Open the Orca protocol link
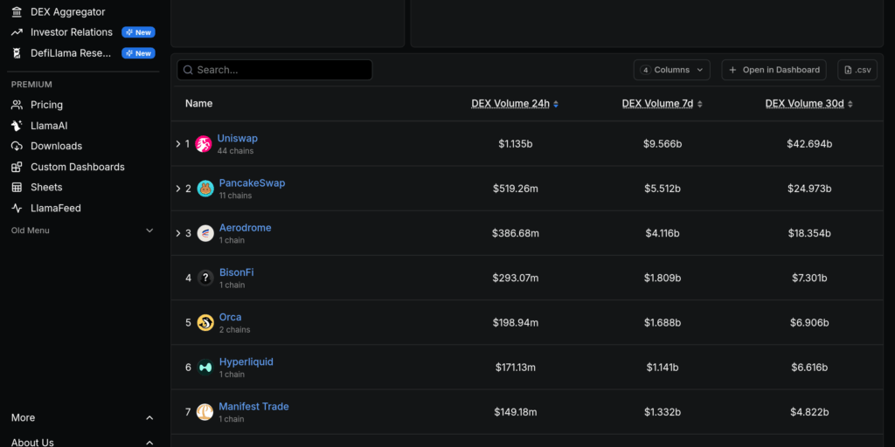The height and width of the screenshot is (447, 895). (x=231, y=317)
